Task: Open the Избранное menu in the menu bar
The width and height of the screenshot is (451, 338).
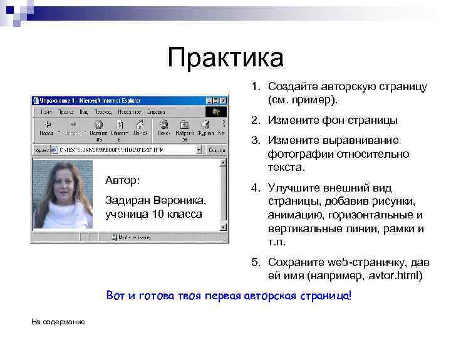Action: [x=129, y=112]
